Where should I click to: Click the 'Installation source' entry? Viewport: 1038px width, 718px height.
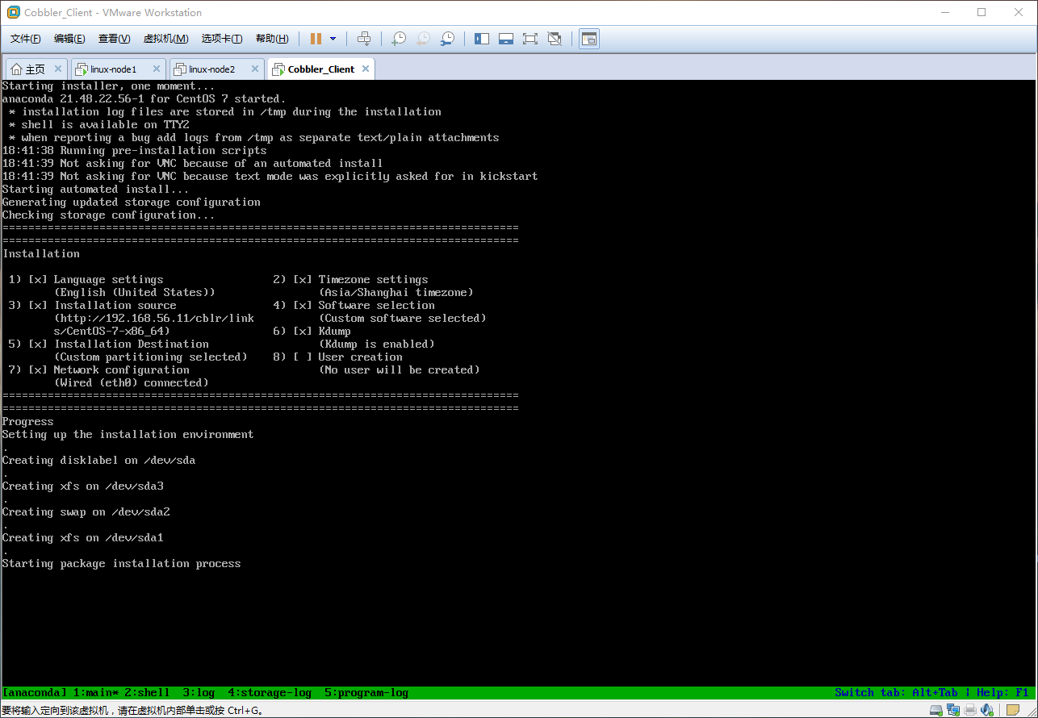point(115,305)
